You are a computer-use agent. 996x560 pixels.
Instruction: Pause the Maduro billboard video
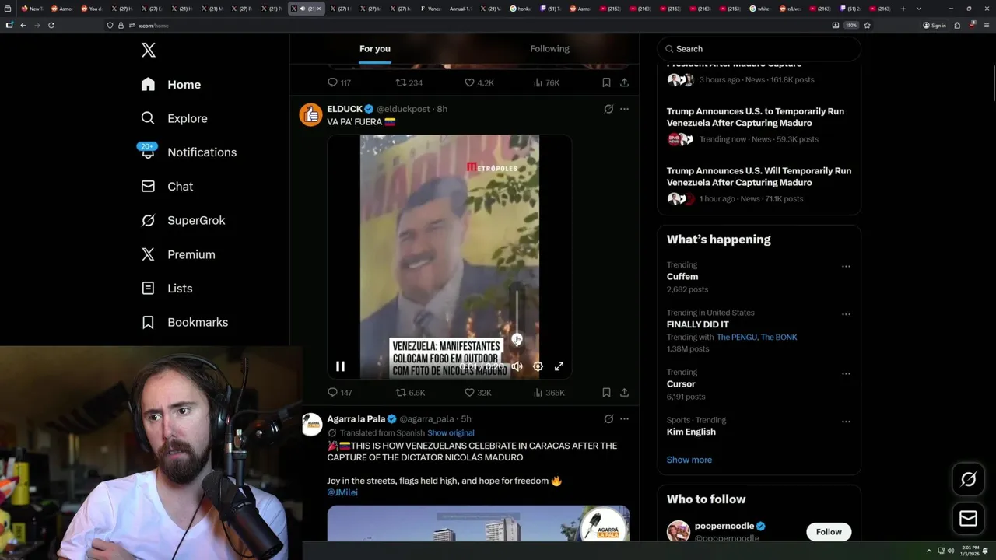340,366
